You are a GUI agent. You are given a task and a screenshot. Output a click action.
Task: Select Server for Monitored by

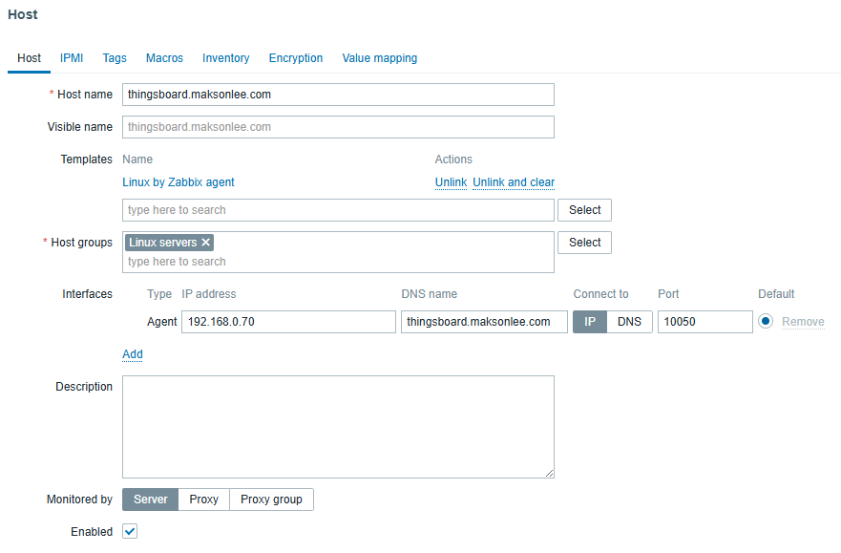151,500
